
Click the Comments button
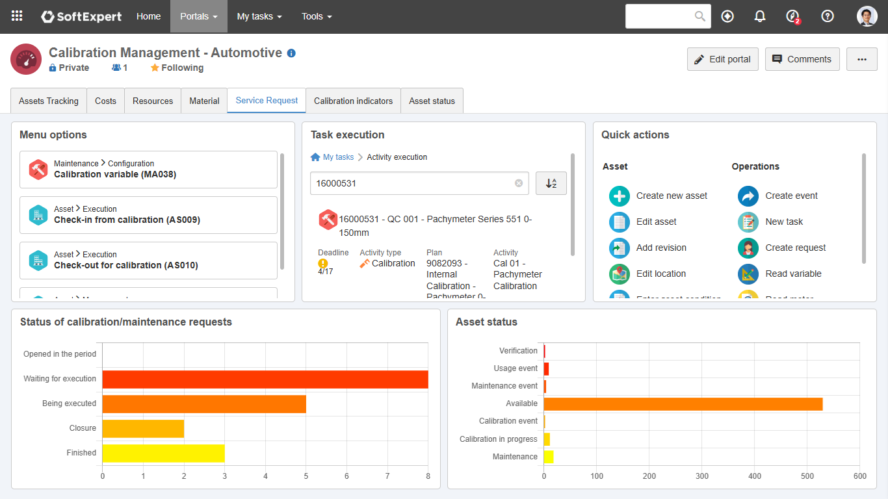click(802, 59)
